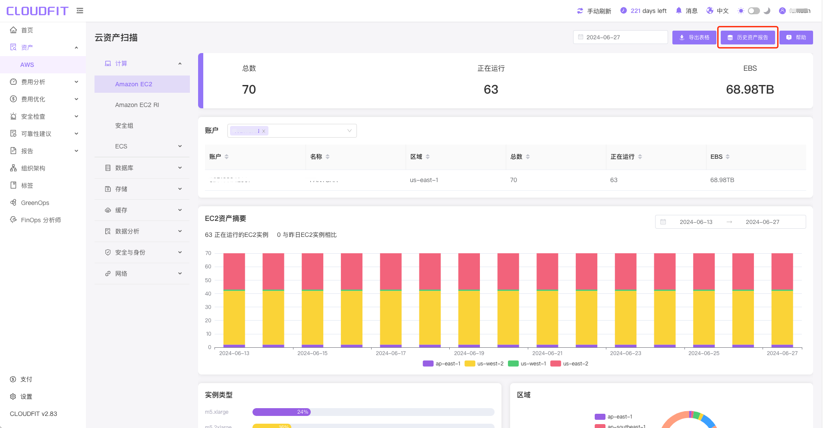The height and width of the screenshot is (428, 823).
Task: Open 安全组 menu item
Action: [142, 126]
